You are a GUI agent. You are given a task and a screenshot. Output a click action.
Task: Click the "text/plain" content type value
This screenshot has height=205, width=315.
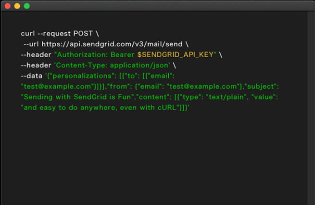pyautogui.click(x=225, y=97)
